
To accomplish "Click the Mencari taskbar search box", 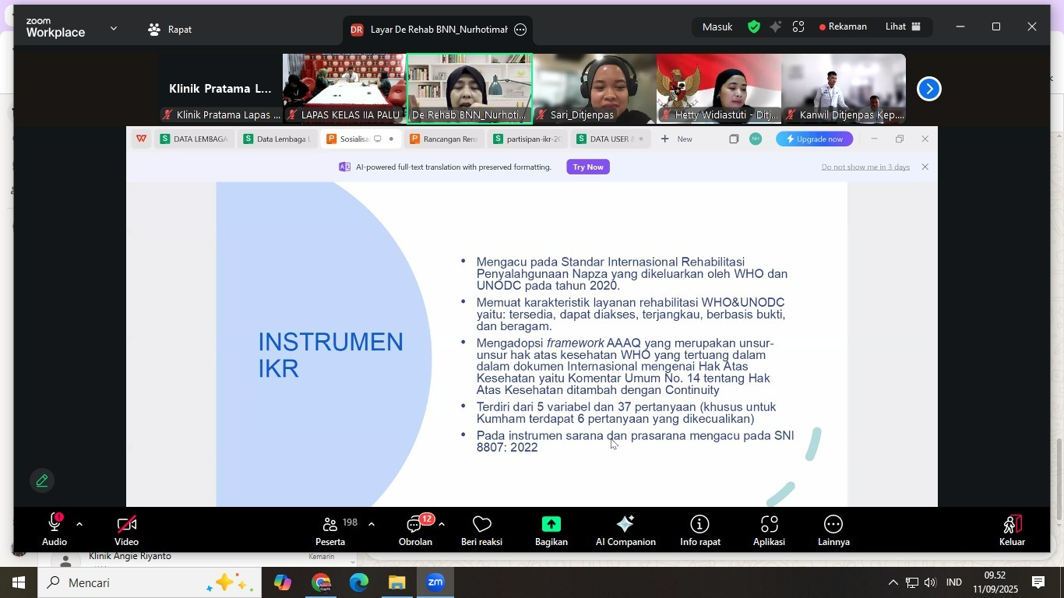I will (149, 582).
